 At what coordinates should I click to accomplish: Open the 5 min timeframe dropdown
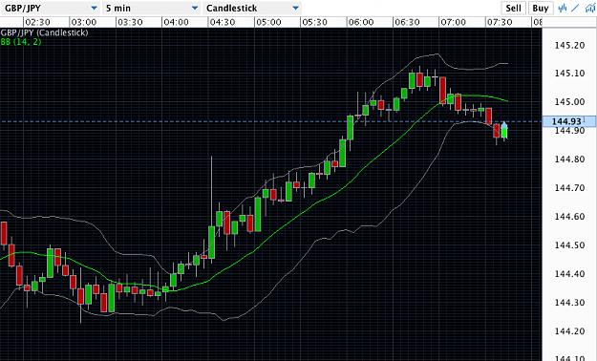click(x=151, y=8)
